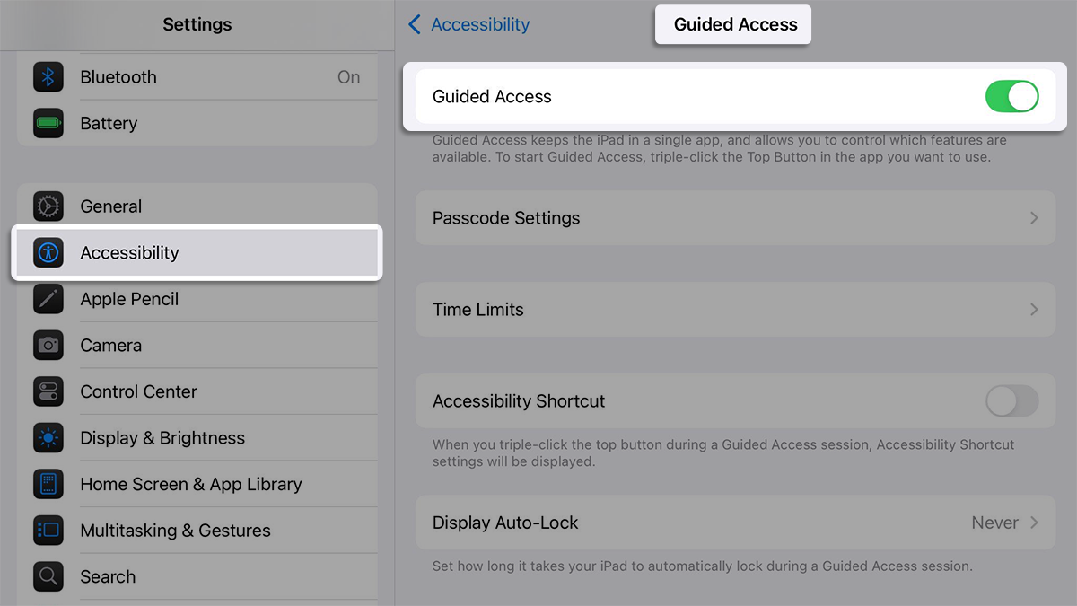This screenshot has width=1077, height=606.
Task: Select the Camera settings icon
Action: coord(48,345)
